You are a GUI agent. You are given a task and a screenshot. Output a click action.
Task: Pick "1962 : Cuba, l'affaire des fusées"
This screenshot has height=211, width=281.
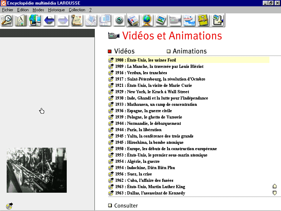click(141, 180)
